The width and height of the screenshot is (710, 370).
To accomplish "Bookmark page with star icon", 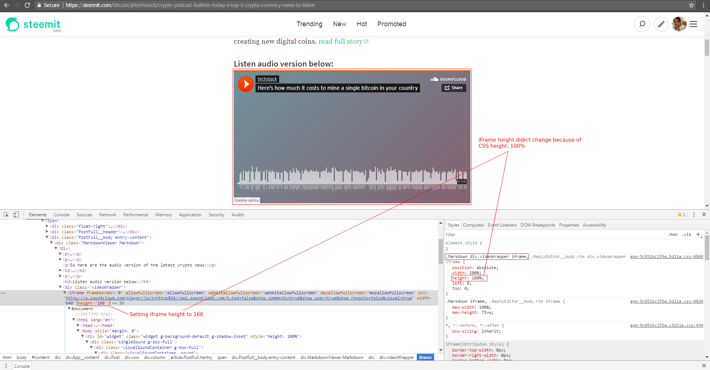I will (692, 5).
